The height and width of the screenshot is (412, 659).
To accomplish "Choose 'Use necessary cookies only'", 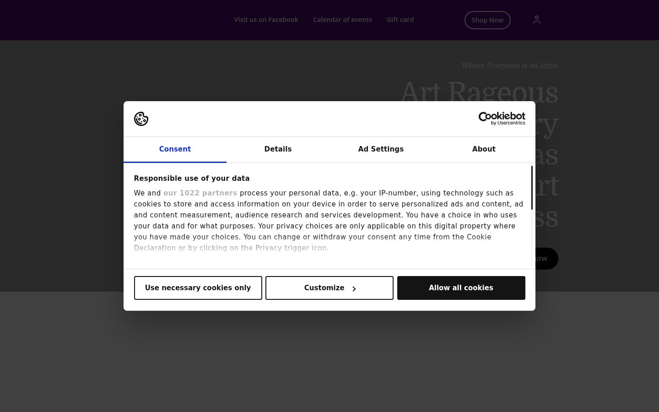I will pyautogui.click(x=198, y=288).
